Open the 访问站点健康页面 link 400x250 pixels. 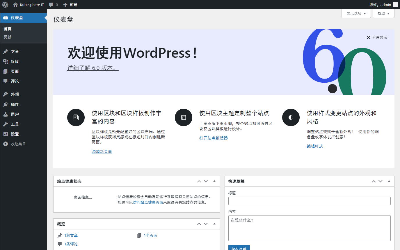pos(148,202)
